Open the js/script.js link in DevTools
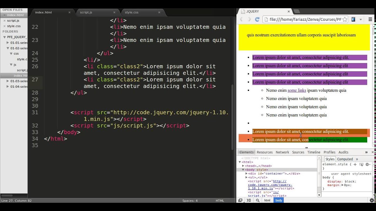This screenshot has width=376, height=211. (263, 194)
